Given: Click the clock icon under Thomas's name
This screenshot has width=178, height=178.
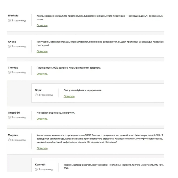Looking at the screenshot, I should [9, 73].
